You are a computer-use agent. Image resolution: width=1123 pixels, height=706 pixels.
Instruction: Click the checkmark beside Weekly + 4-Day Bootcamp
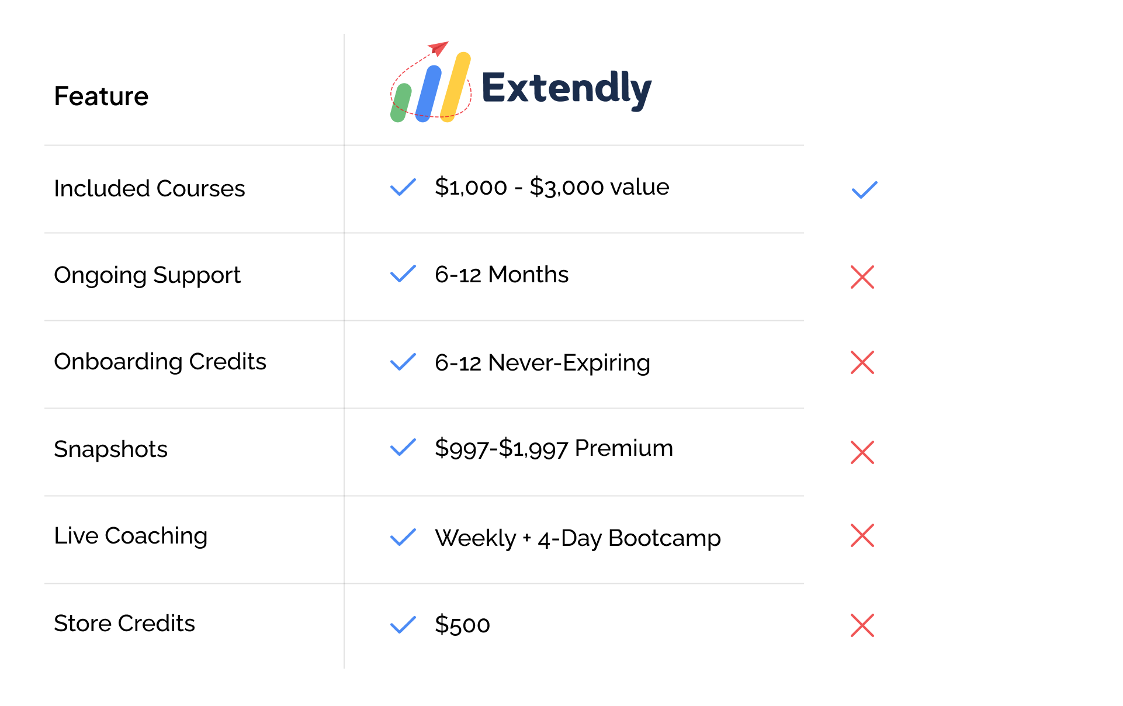point(403,537)
